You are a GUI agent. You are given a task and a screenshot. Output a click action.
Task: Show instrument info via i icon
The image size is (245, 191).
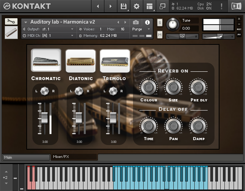(147, 22)
